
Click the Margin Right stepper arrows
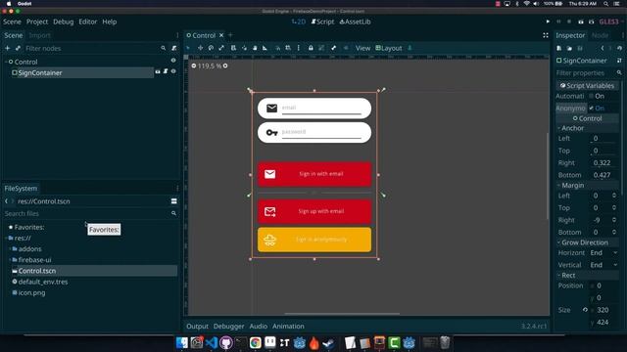coord(614,220)
